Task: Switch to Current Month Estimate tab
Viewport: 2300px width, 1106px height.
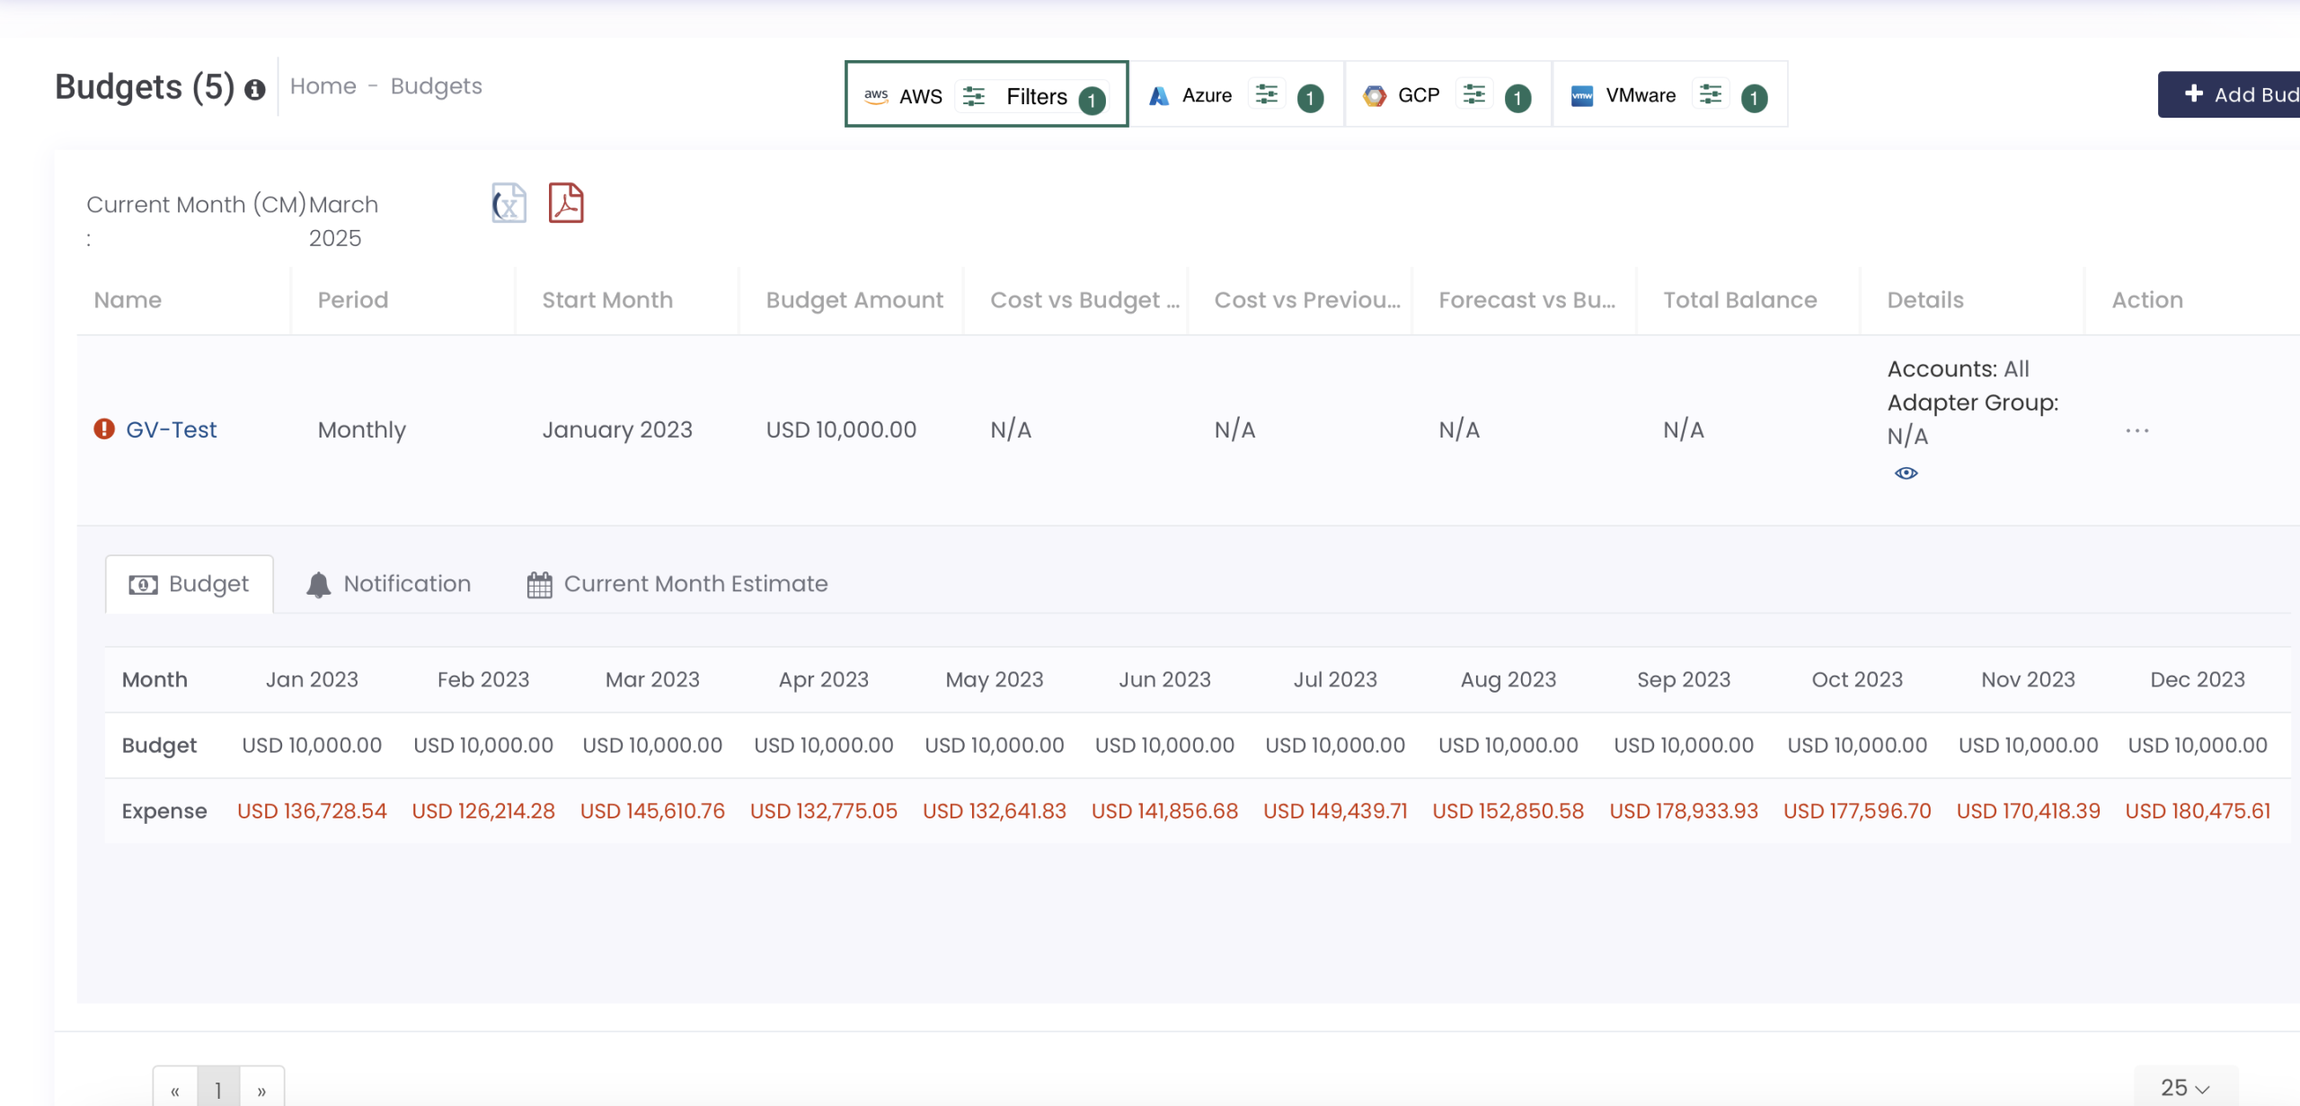Action: (x=677, y=584)
